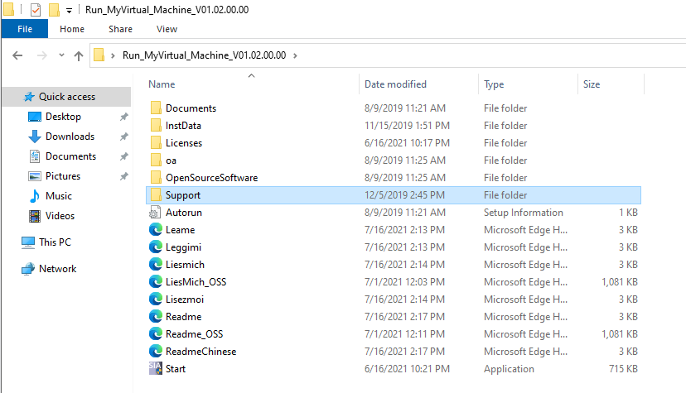Click the Setup Information type cell

pos(524,213)
